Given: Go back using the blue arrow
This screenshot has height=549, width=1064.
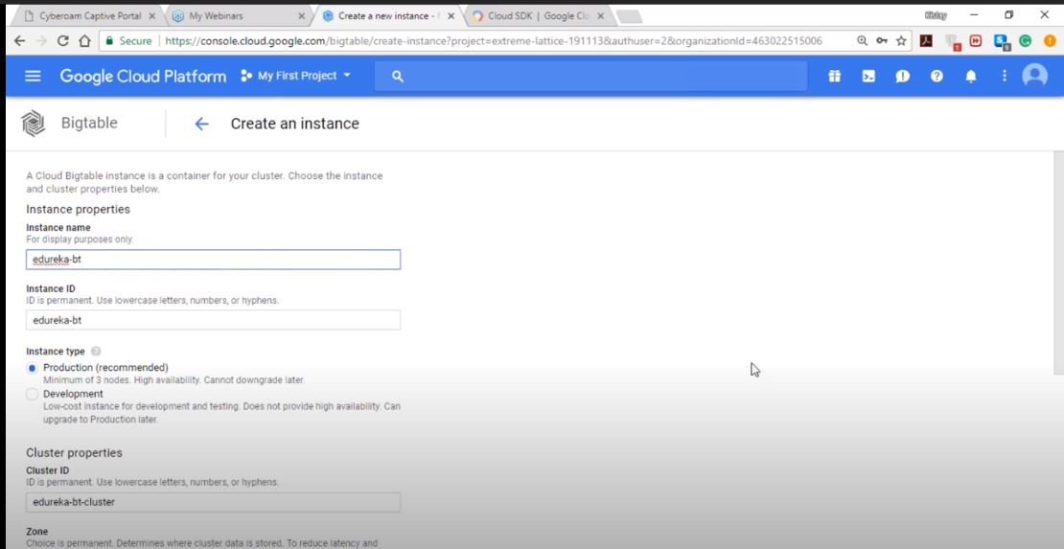Looking at the screenshot, I should pos(201,124).
